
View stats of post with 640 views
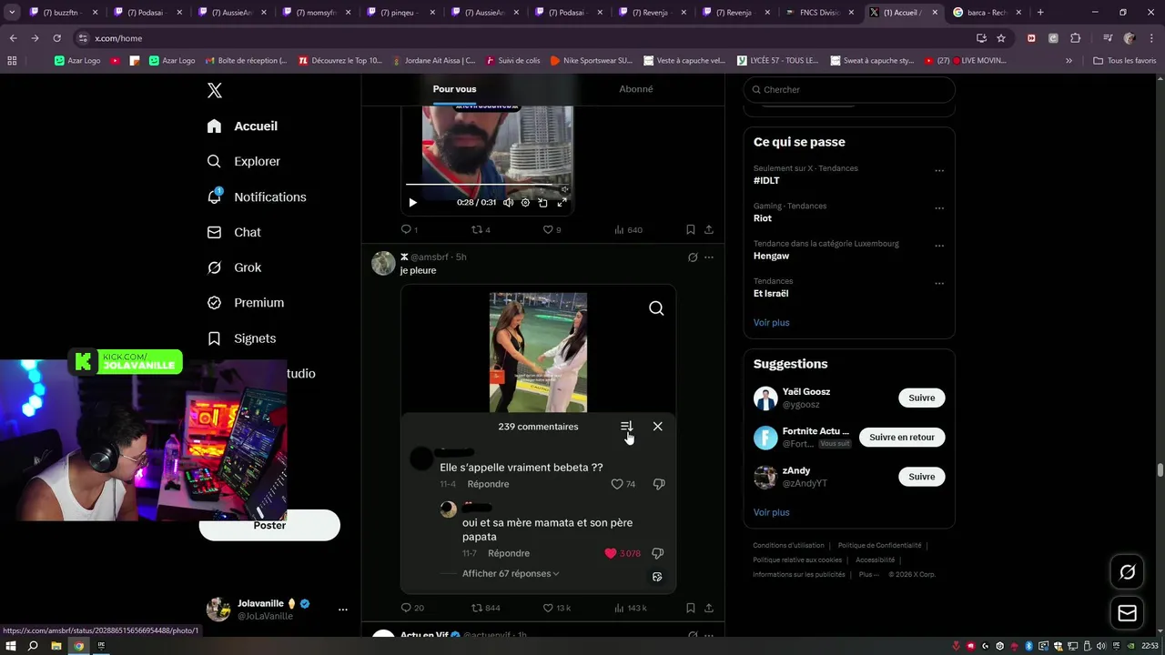tap(628, 230)
